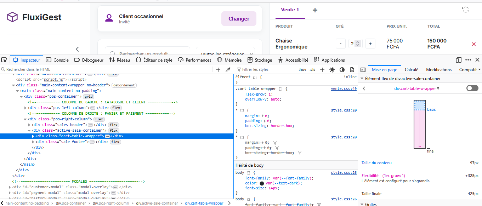Viewport: 482px width, 206px height.
Task: Open the Console panel
Action: coord(57,60)
